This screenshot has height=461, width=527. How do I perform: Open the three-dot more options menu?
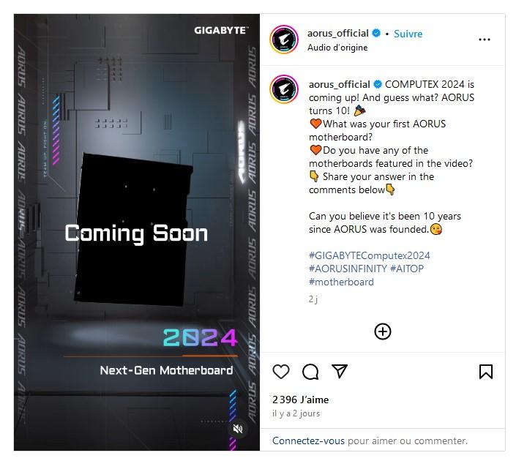484,40
